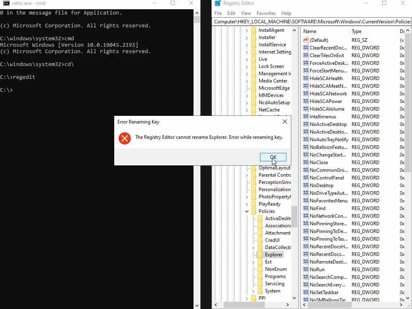412x309 pixels.
Task: Click the Registry Editor title bar icon
Action: pos(218,3)
